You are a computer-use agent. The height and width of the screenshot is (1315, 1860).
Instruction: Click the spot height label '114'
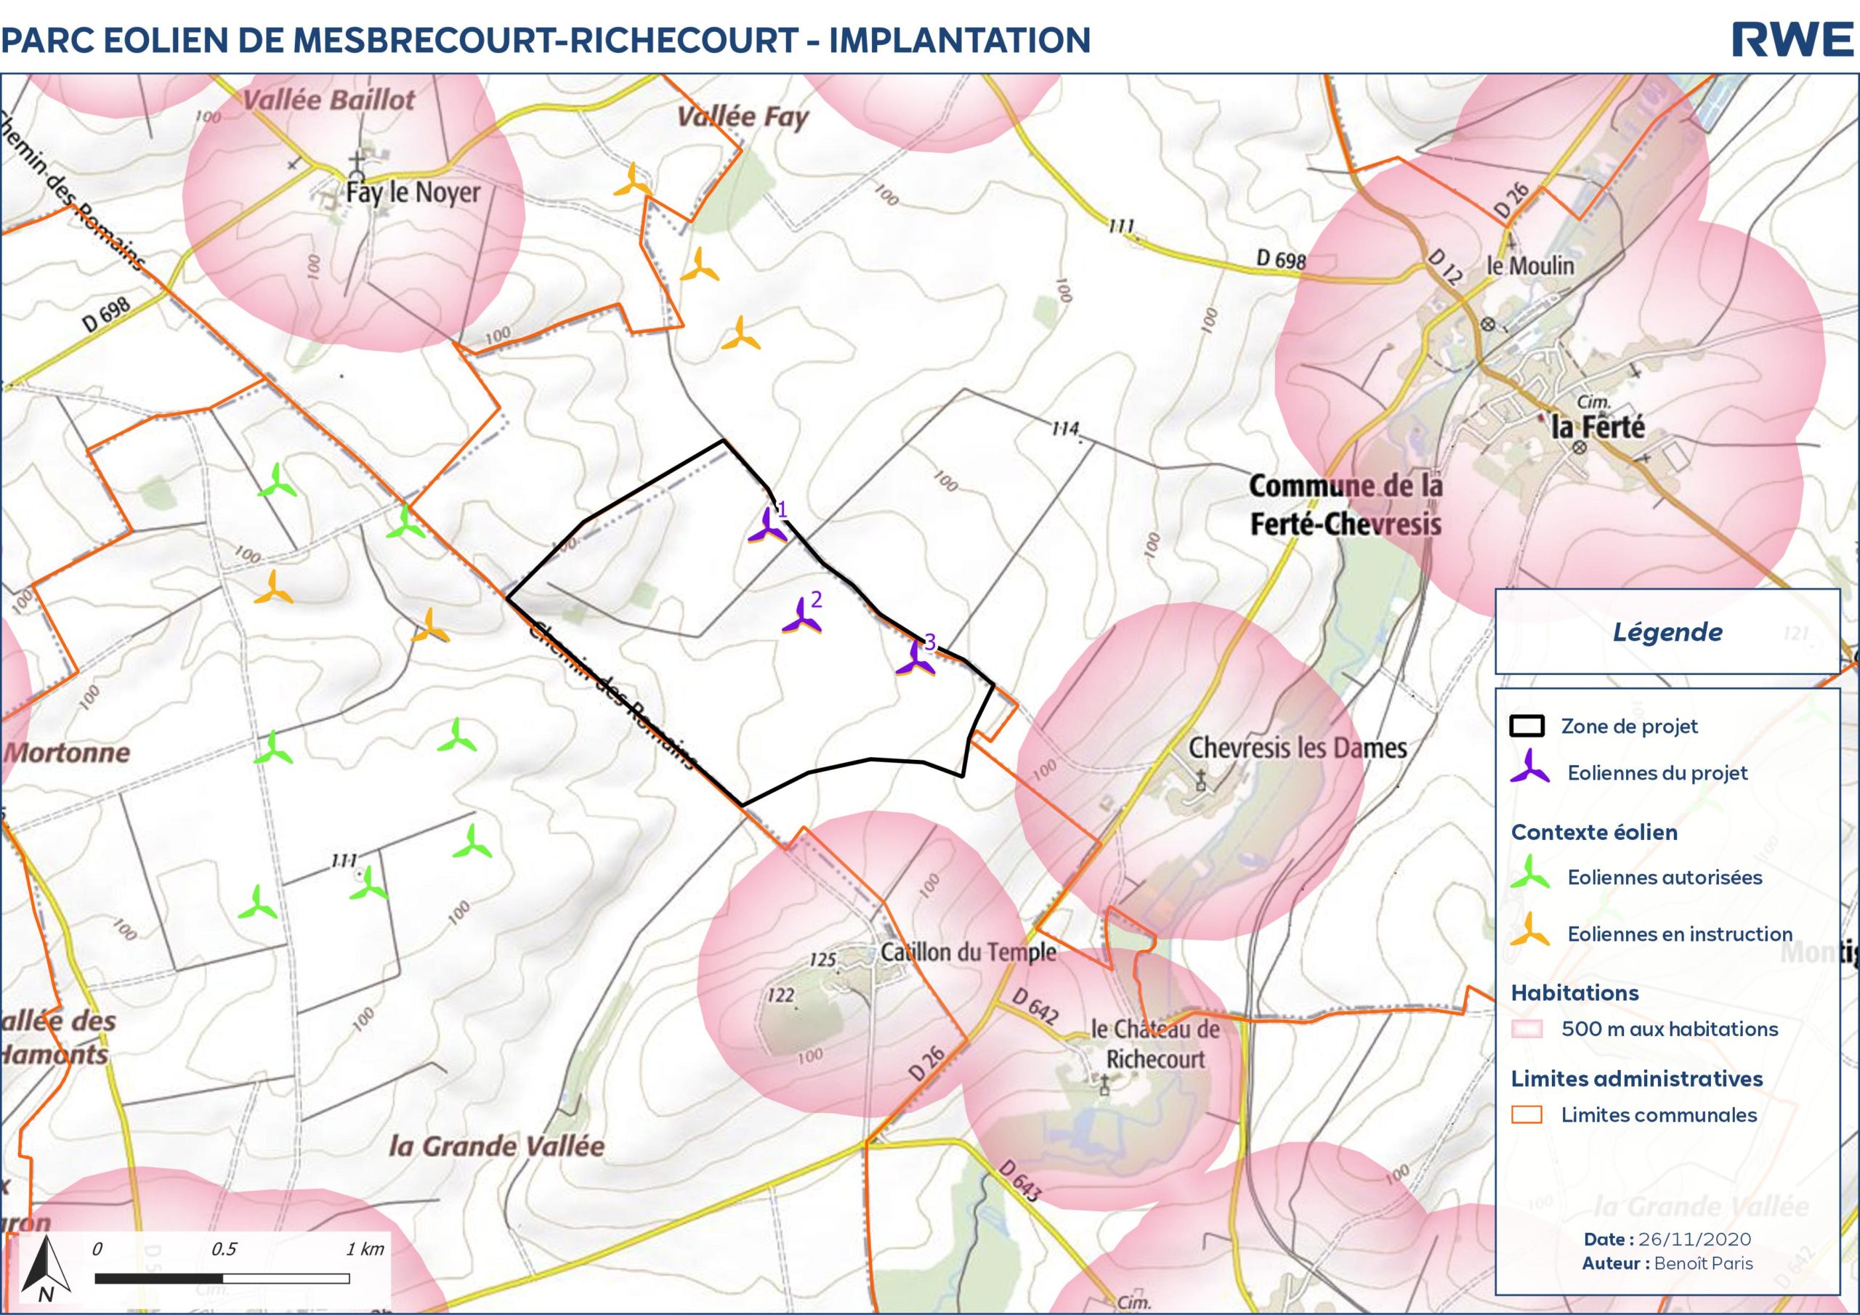(1066, 429)
